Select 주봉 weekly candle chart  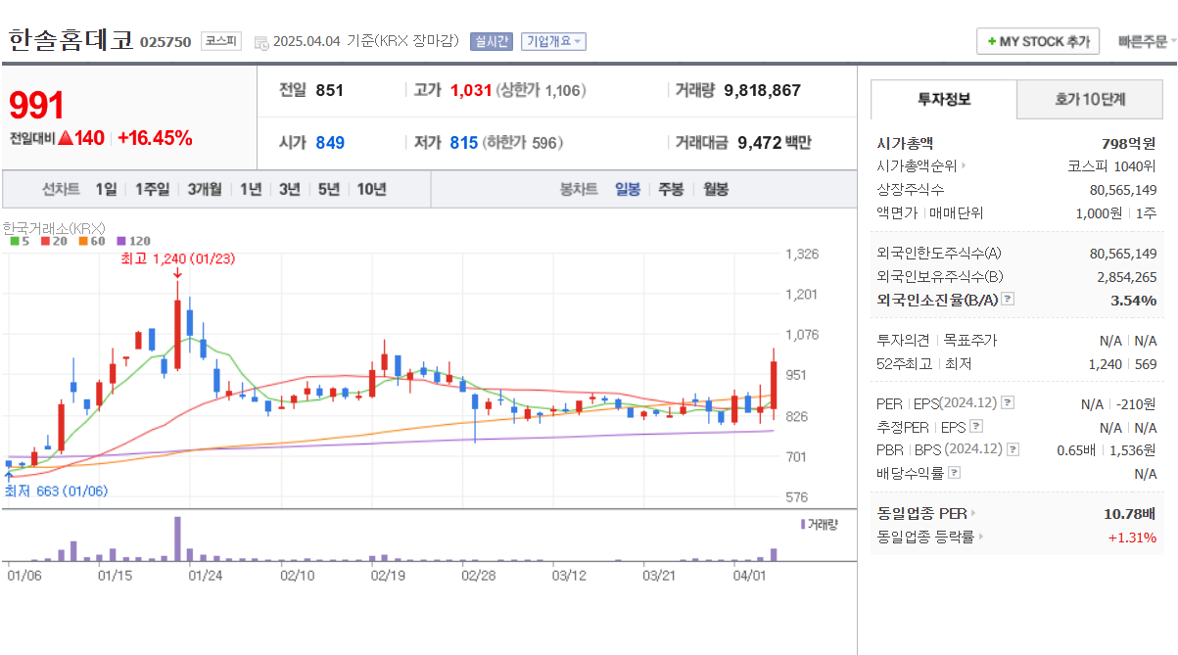click(x=671, y=189)
